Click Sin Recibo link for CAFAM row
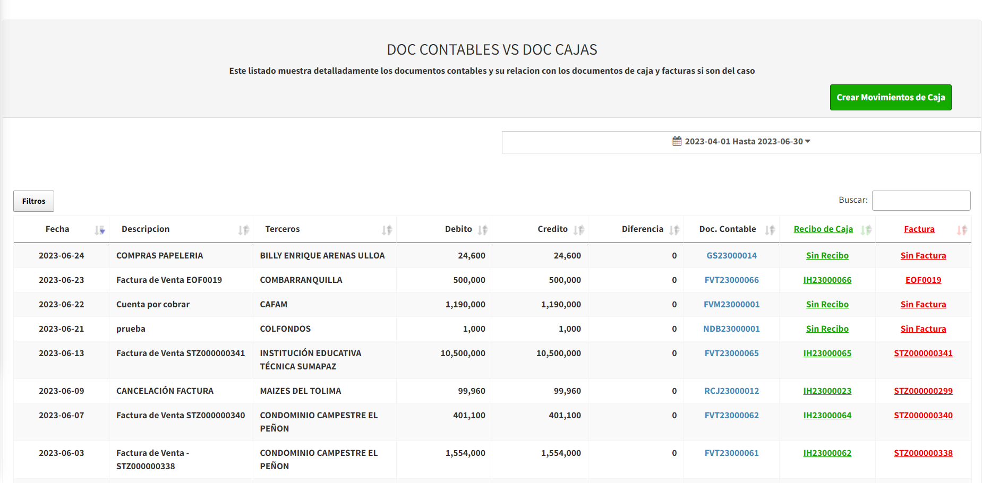The image size is (991, 483). point(827,305)
